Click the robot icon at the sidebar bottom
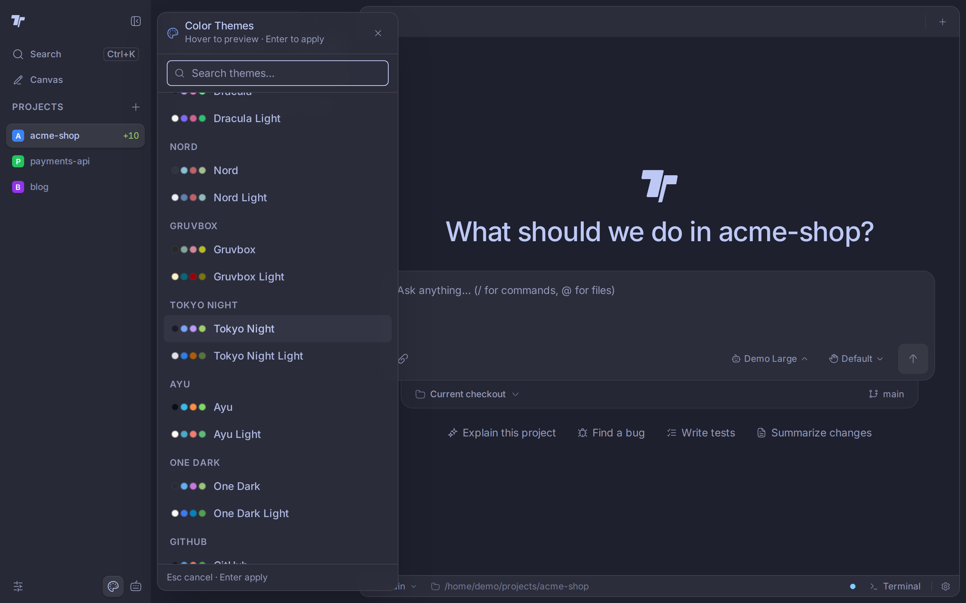This screenshot has height=603, width=966. 136,586
